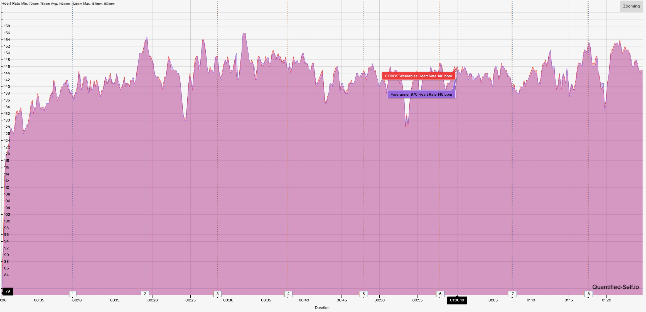Screen dimensions: 646x312
Task: Select lap marker 5 on timeline
Action: click(x=363, y=294)
